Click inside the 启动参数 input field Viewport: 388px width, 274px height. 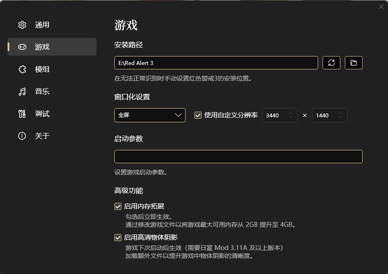(238, 157)
